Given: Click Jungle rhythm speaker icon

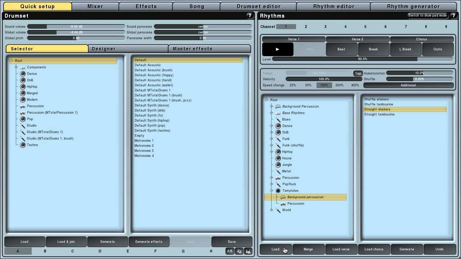Looking at the screenshot, I should pos(278,165).
